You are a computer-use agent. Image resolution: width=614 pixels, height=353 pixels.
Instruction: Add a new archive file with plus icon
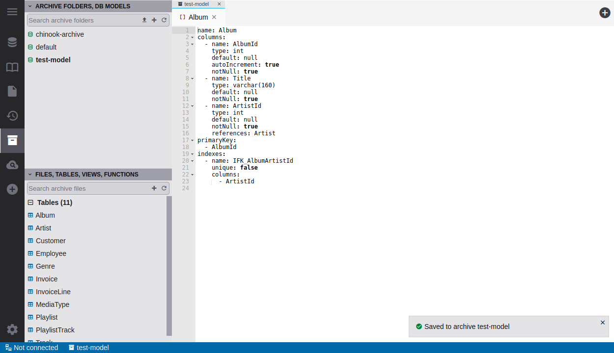point(154,188)
